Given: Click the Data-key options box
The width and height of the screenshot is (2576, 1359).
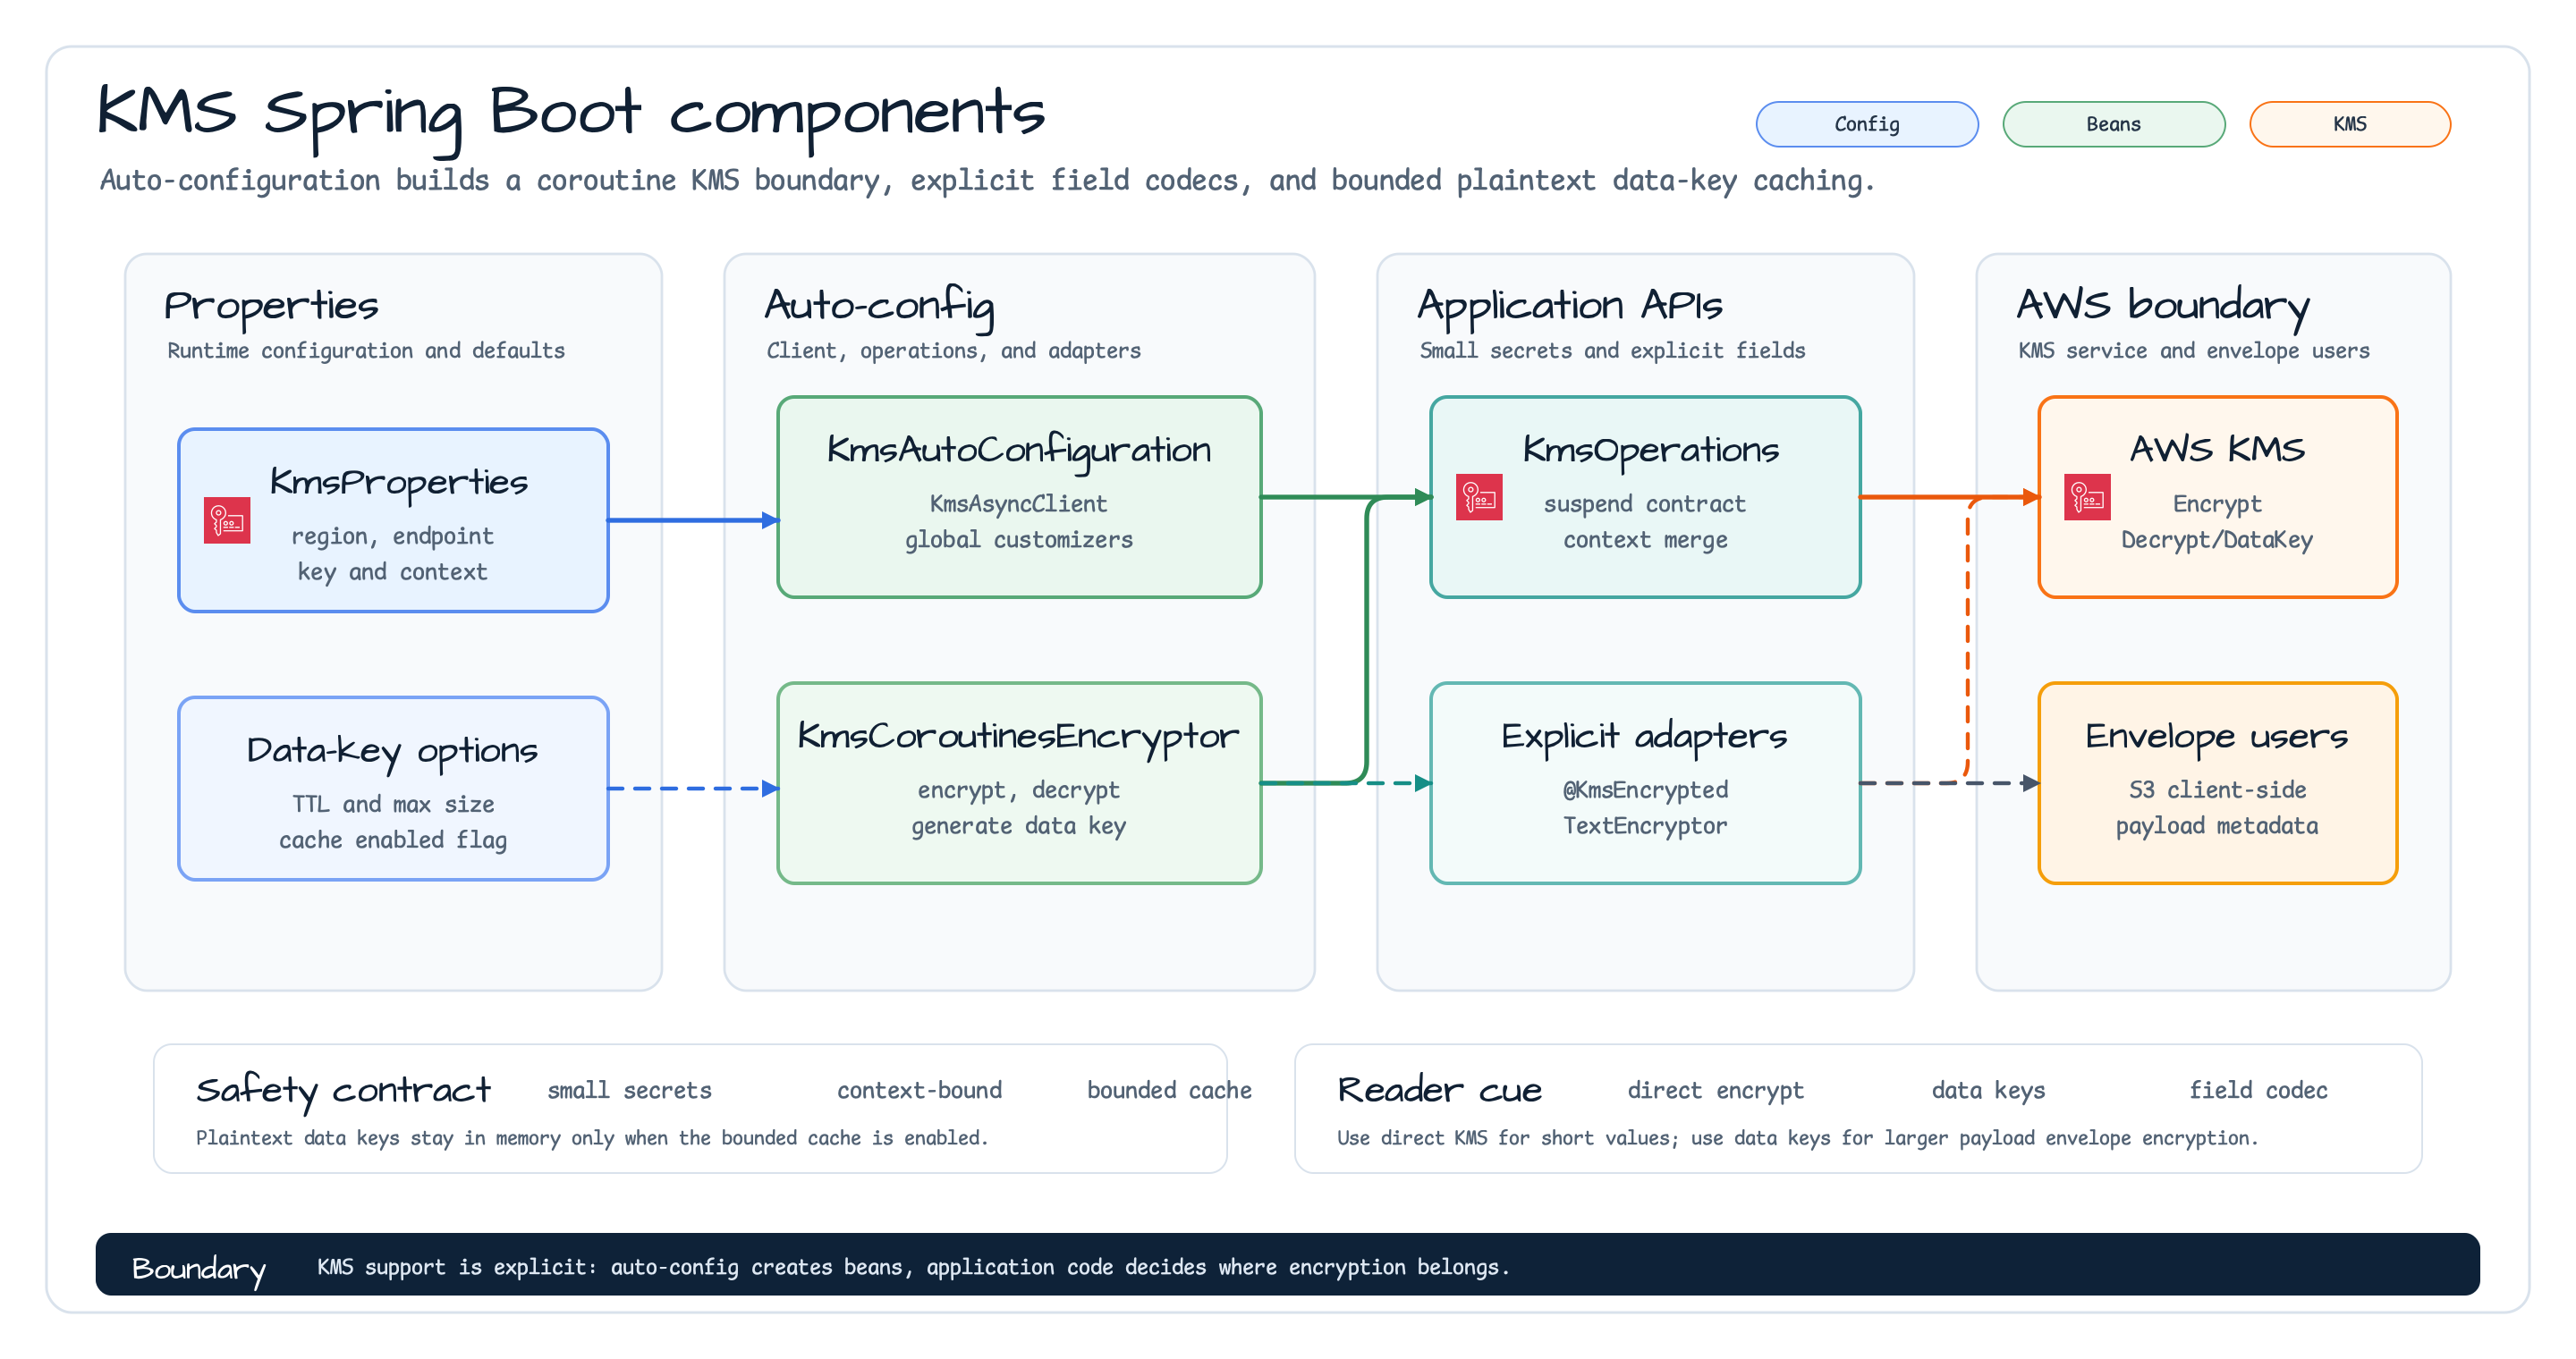Looking at the screenshot, I should (393, 789).
